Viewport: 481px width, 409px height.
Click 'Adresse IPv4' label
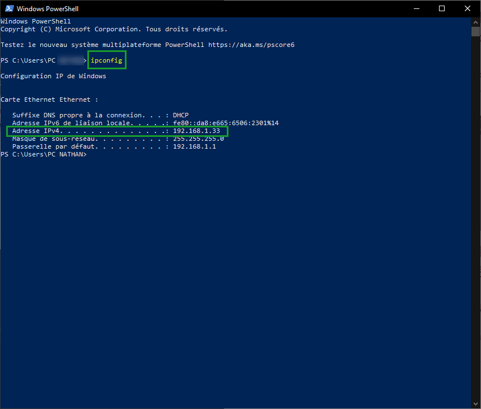coord(36,131)
